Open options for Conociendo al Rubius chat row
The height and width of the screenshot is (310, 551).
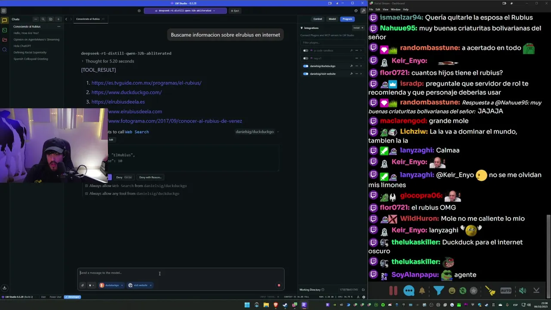[x=59, y=26]
